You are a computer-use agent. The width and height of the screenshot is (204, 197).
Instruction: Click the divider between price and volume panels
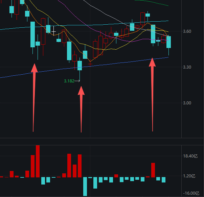click(x=102, y=142)
